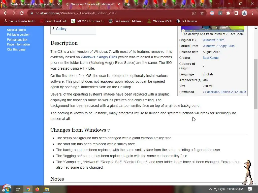Open the network tray icon
258x193 pixels.
(216, 189)
